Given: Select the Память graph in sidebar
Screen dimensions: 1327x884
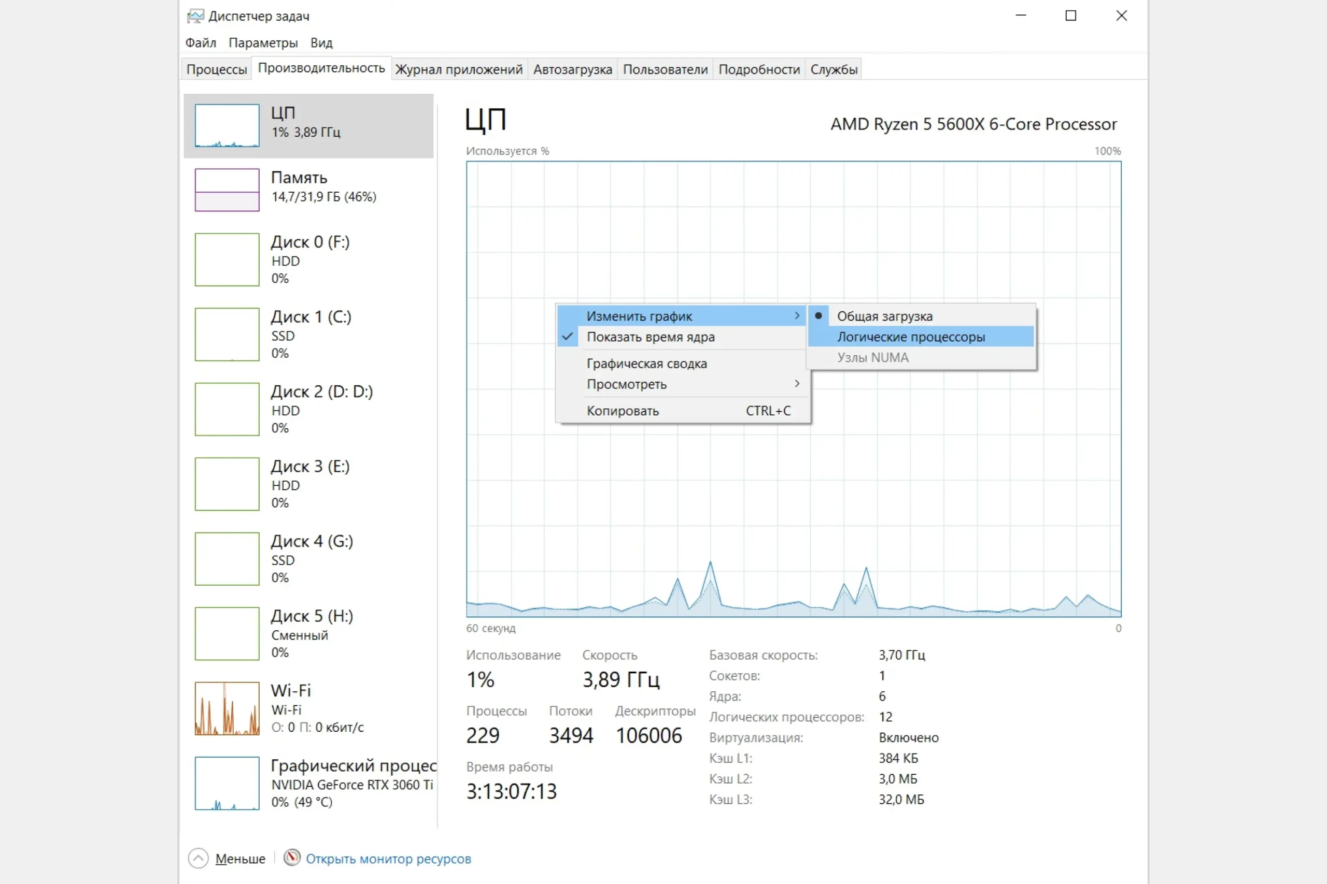Looking at the screenshot, I should (227, 190).
